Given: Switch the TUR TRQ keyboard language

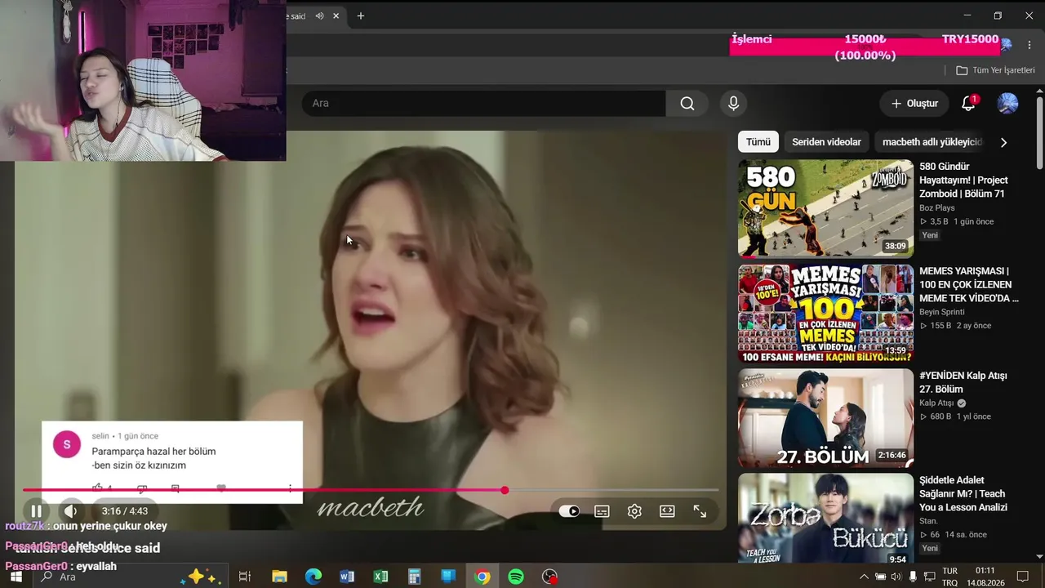Looking at the screenshot, I should click(x=950, y=577).
